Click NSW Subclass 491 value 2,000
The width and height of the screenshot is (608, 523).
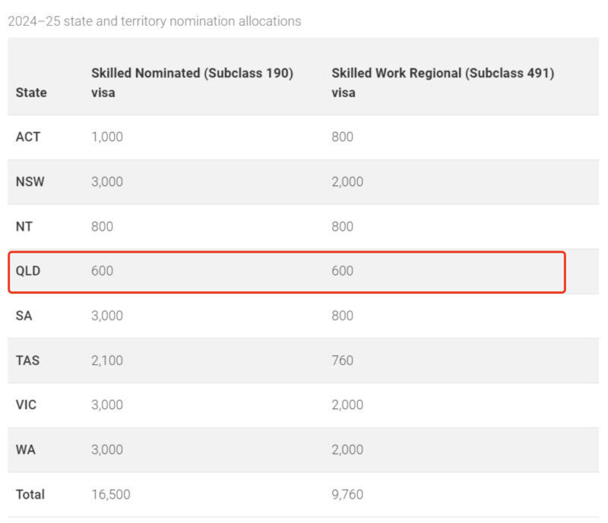pos(347,182)
